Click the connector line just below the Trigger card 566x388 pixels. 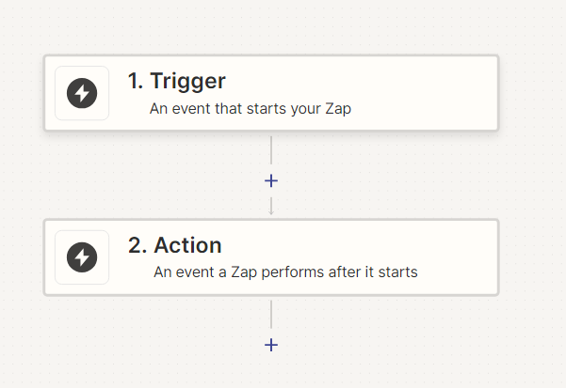271,150
